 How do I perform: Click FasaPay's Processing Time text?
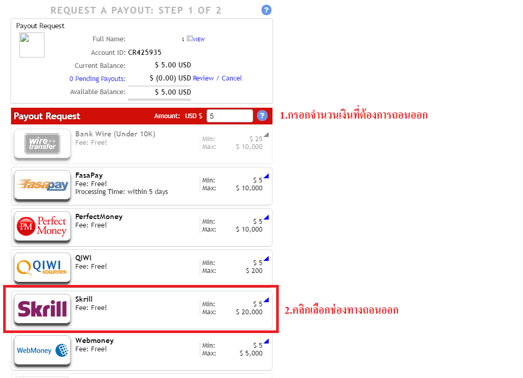click(121, 192)
